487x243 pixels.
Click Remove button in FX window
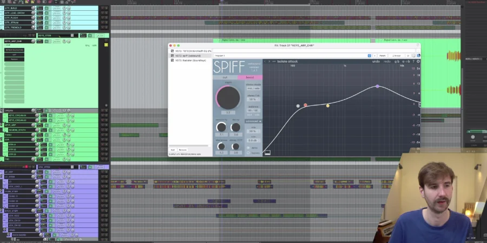182,150
